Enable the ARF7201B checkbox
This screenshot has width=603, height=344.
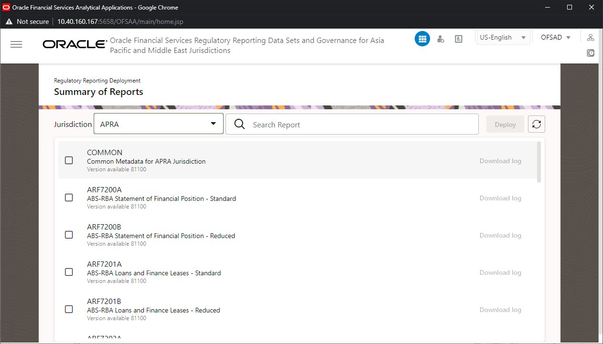(x=69, y=309)
